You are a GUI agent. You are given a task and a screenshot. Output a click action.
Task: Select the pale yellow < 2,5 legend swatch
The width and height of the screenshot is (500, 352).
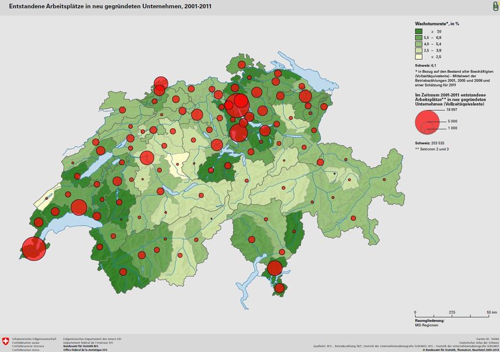(x=419, y=57)
